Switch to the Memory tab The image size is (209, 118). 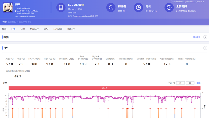pyautogui.click(x=34, y=29)
